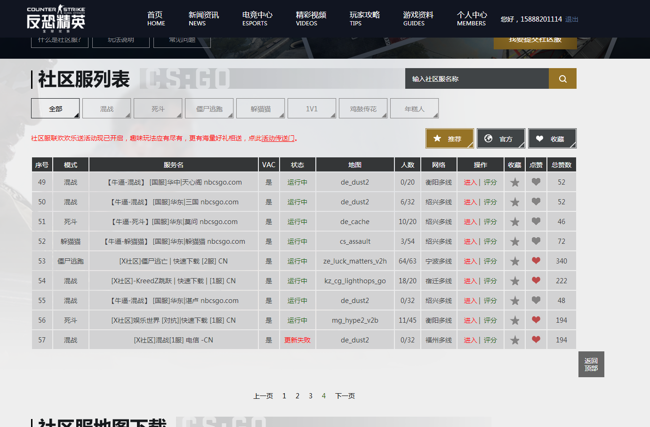Jump to page 3 of the server list
This screenshot has height=427, width=650.
tap(310, 396)
